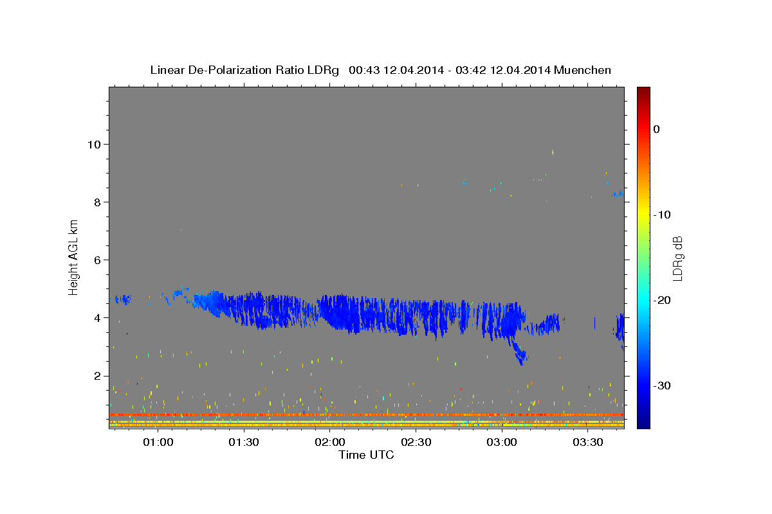Viewport: 772px width, 514px height.
Task: Click the height tick label 8
Action: pyautogui.click(x=96, y=202)
